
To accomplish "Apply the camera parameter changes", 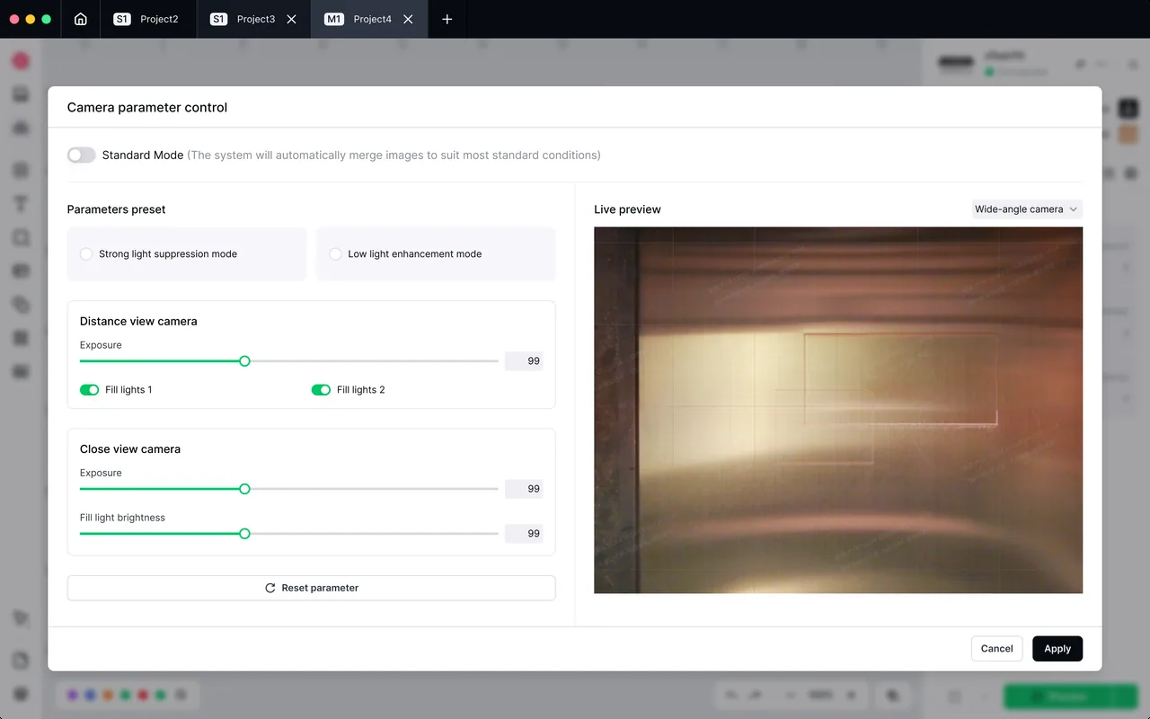I will click(x=1057, y=649).
